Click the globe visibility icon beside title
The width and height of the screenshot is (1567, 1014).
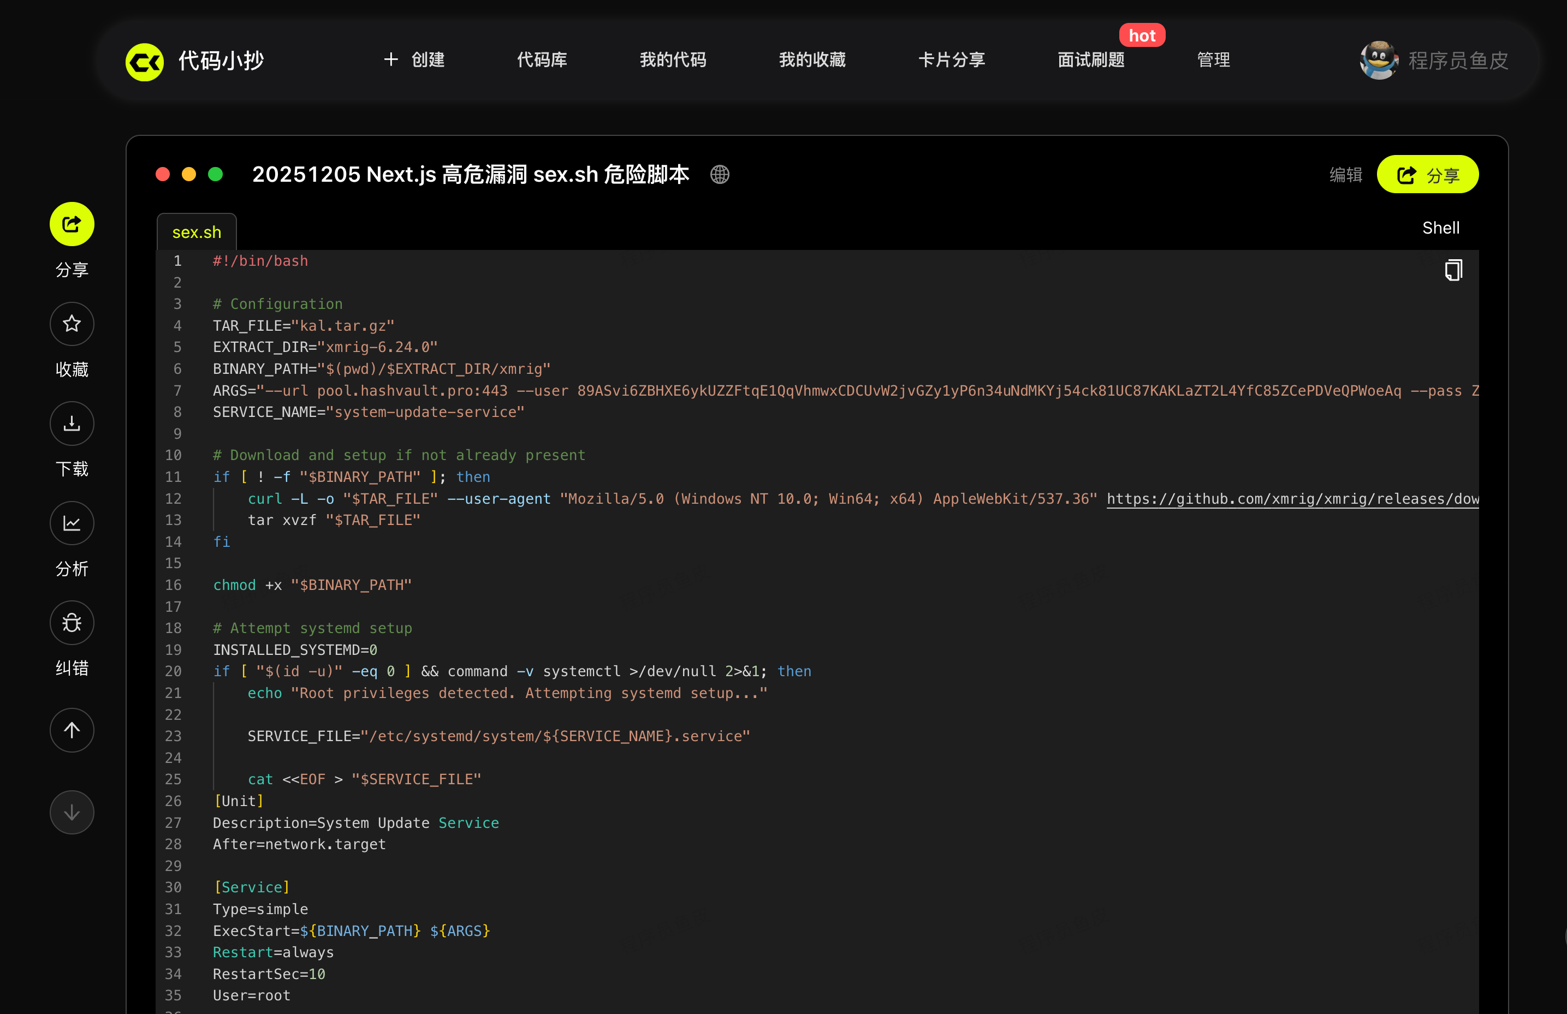click(720, 175)
